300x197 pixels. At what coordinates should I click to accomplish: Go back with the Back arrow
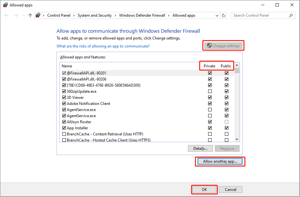point(6,15)
